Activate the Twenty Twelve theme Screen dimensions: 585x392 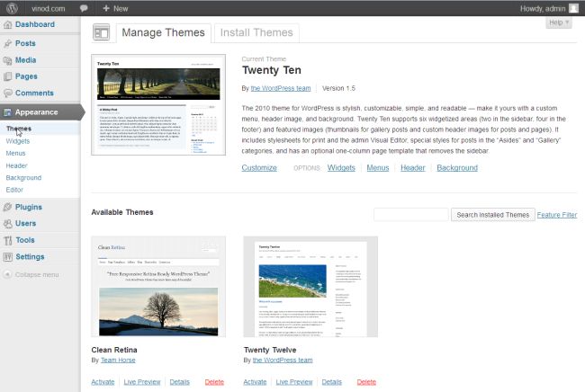(x=256, y=382)
